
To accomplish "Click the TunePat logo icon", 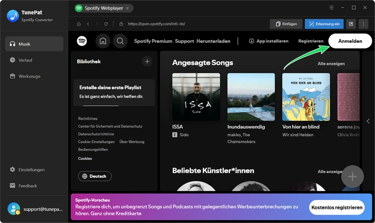I will point(13,16).
